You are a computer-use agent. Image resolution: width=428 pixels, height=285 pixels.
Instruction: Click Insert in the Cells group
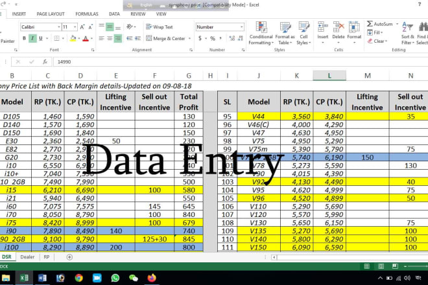323,33
